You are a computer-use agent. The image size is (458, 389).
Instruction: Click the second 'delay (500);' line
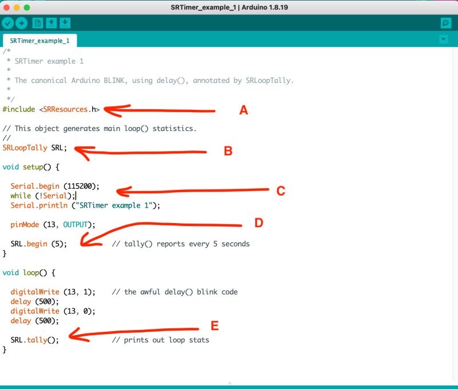[x=35, y=321]
